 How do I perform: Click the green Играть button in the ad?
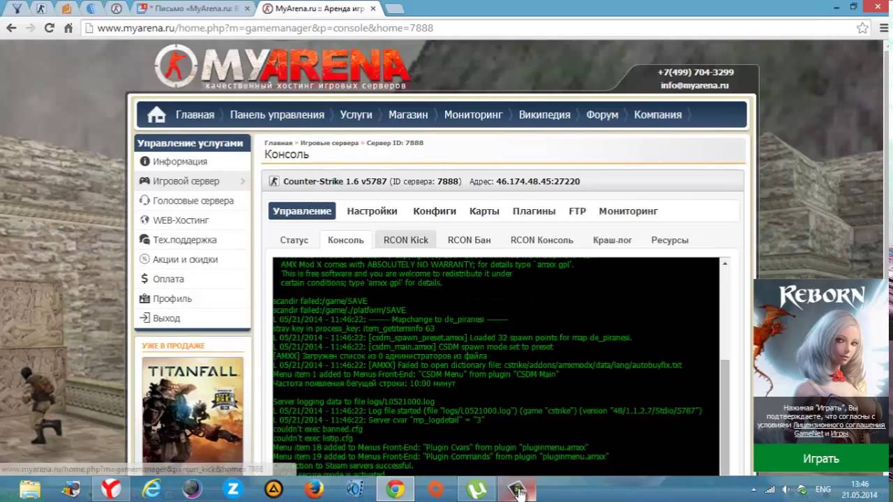820,459
